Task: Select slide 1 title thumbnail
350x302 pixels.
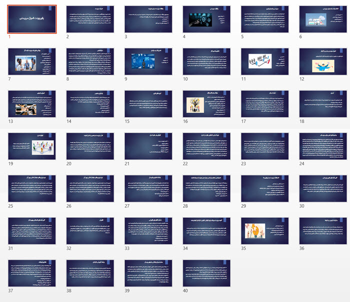Action: click(x=32, y=20)
